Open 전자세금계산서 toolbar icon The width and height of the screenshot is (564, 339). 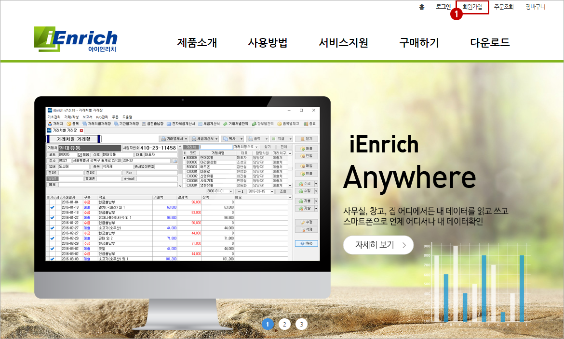tap(181, 124)
